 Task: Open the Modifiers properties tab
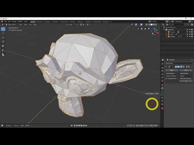tap(162, 89)
